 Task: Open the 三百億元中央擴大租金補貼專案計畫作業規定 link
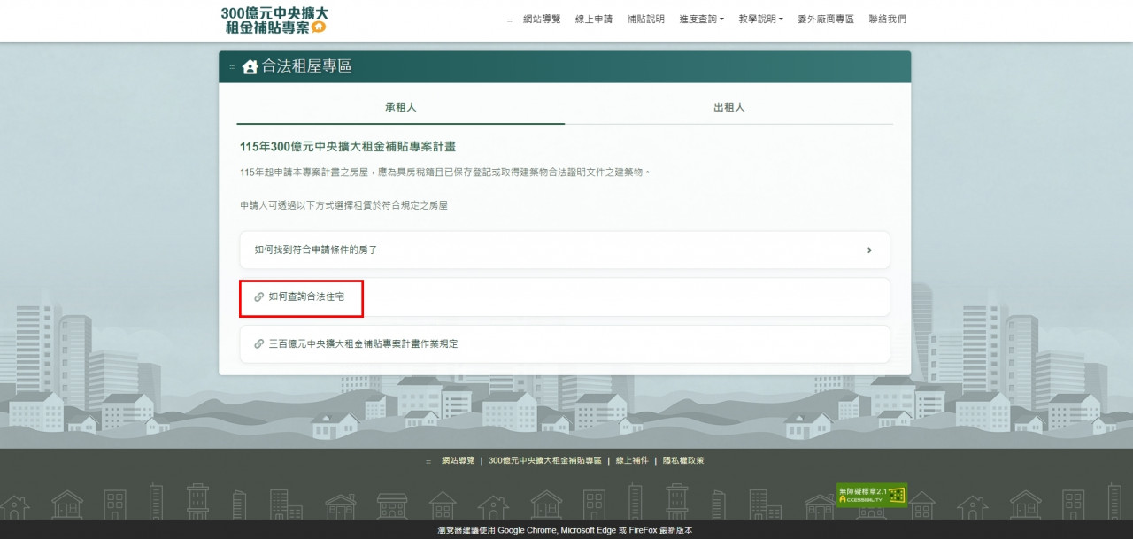363,344
